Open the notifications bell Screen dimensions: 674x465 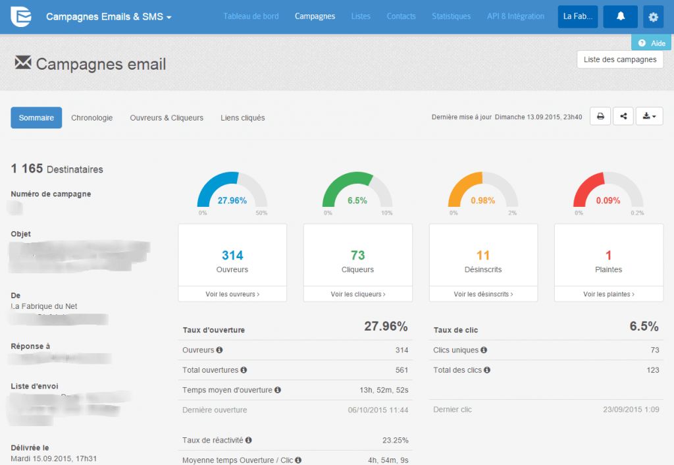(620, 16)
